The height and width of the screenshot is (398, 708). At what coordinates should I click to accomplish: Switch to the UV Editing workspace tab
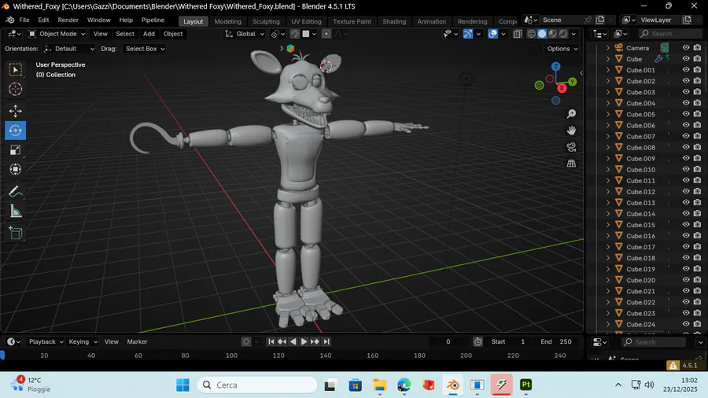tap(306, 21)
